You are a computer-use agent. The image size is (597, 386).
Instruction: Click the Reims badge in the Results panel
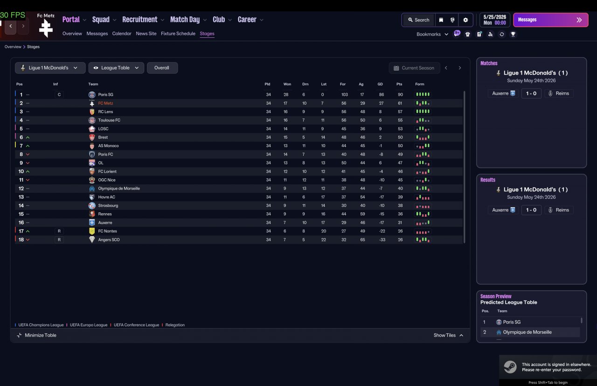click(x=550, y=210)
